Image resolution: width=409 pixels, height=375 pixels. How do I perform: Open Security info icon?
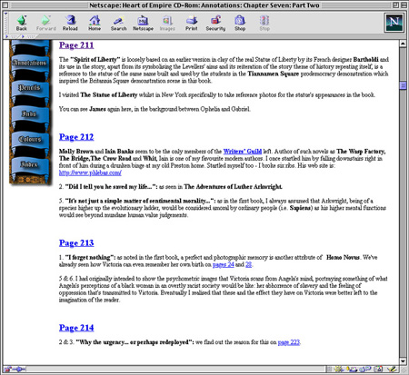[x=215, y=23]
